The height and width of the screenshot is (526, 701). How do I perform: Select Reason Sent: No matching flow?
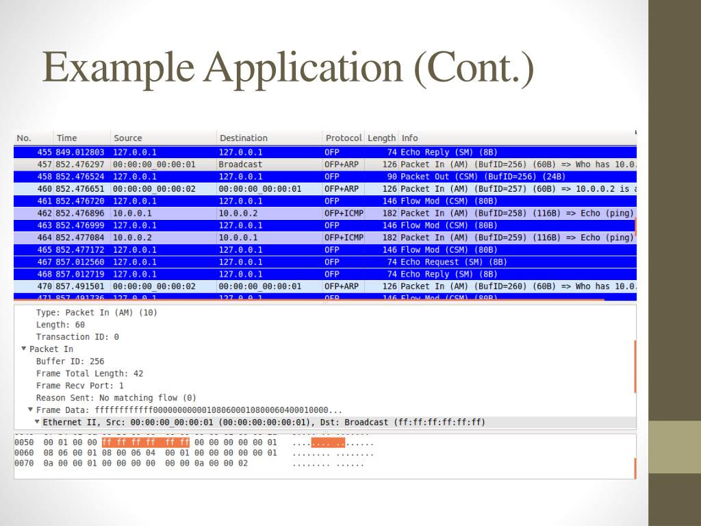(x=116, y=398)
